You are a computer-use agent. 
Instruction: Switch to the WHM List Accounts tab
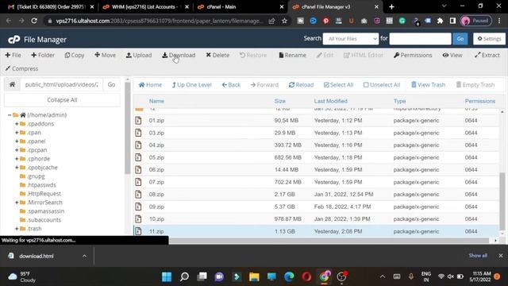click(145, 7)
